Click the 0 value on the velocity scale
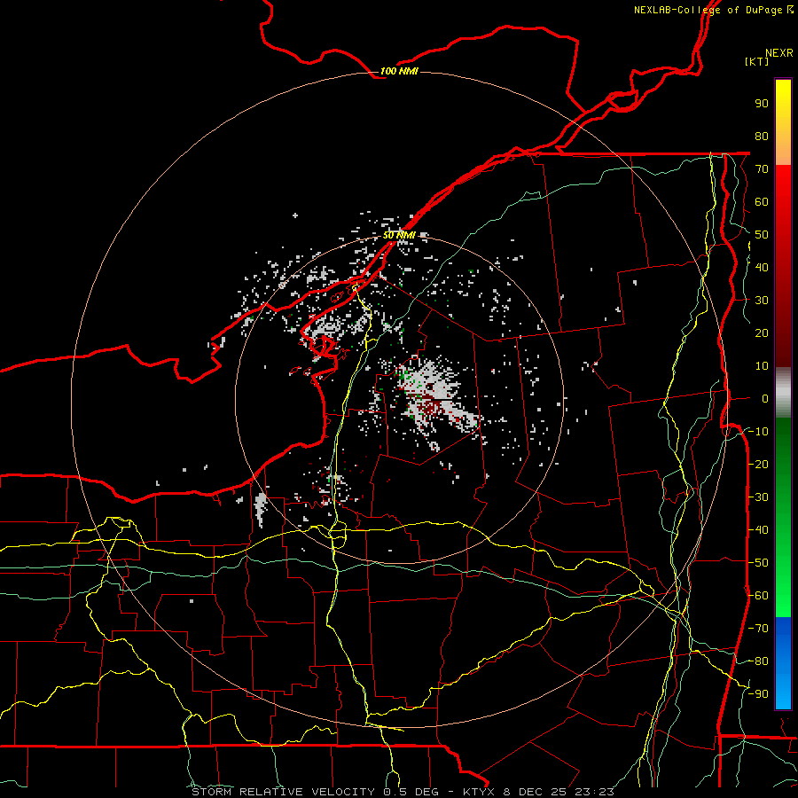 pos(765,399)
